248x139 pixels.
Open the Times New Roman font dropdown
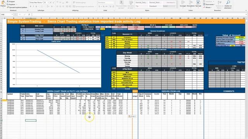point(43,3)
